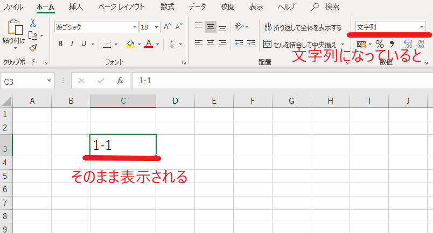Apply percent style
The height and width of the screenshot is (233, 433).
pyautogui.click(x=380, y=44)
